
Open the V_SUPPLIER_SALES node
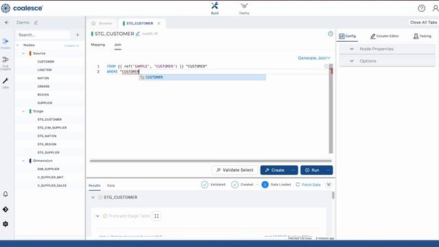pyautogui.click(x=52, y=186)
